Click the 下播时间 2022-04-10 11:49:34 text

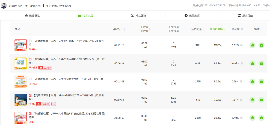[244, 6]
